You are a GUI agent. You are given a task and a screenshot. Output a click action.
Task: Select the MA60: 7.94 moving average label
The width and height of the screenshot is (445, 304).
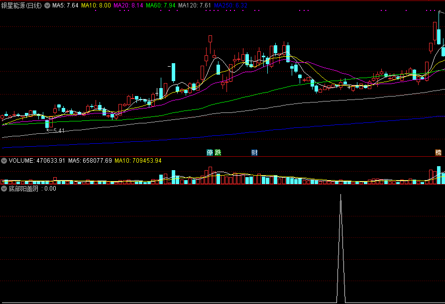click(x=161, y=5)
